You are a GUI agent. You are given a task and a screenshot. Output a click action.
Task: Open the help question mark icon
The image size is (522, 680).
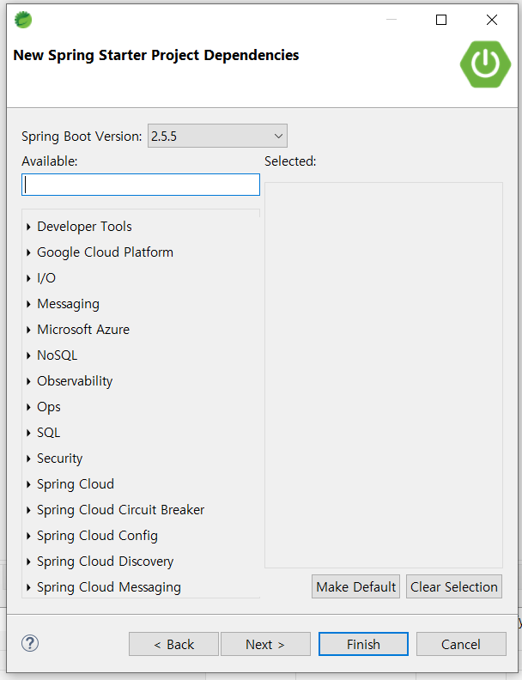point(30,643)
